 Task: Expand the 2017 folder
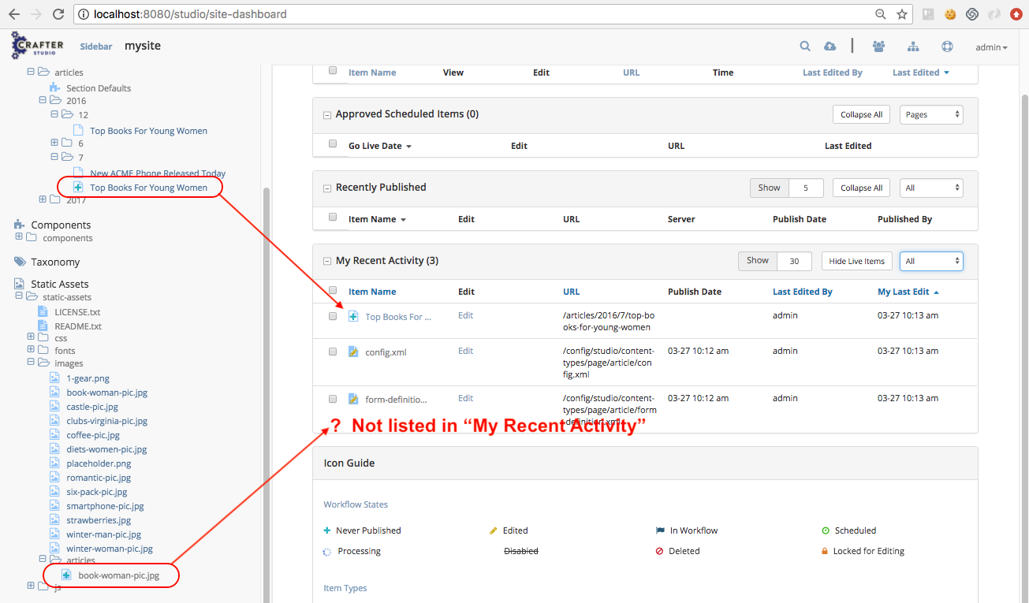coord(43,199)
